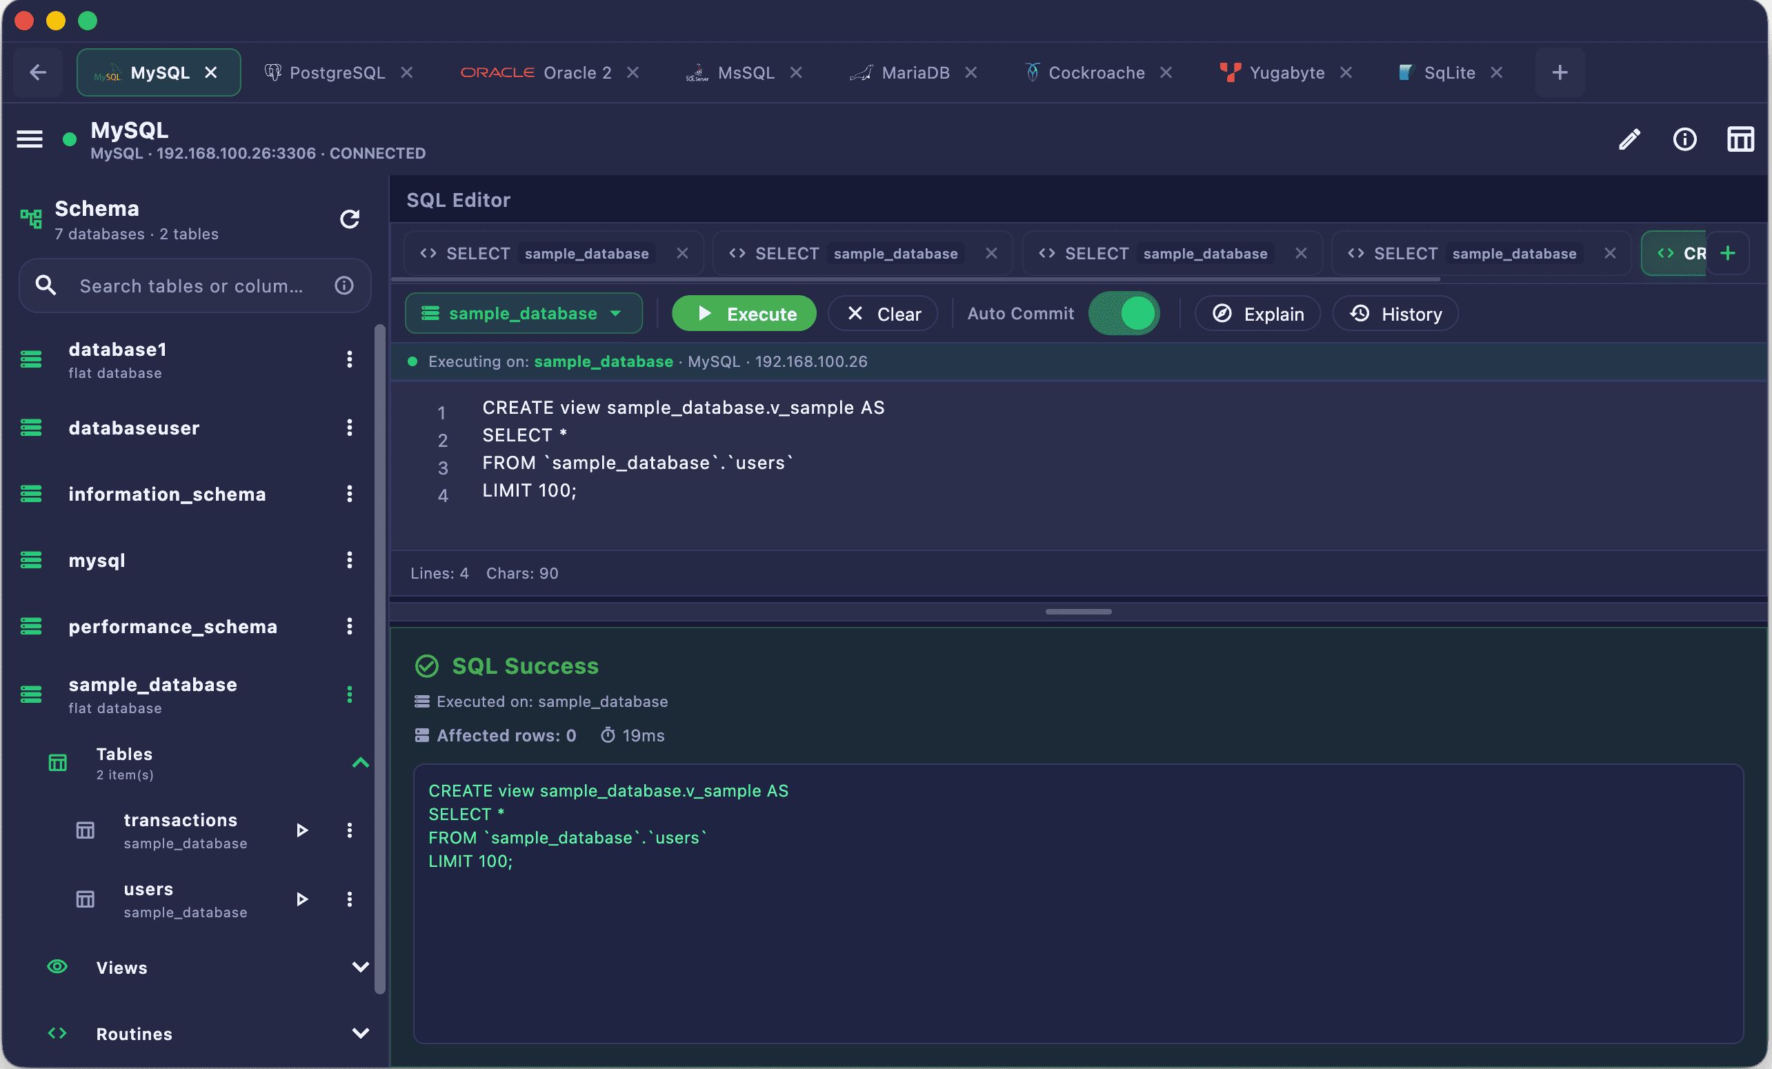Open the users table three-dot menu
The width and height of the screenshot is (1772, 1069).
point(350,899)
